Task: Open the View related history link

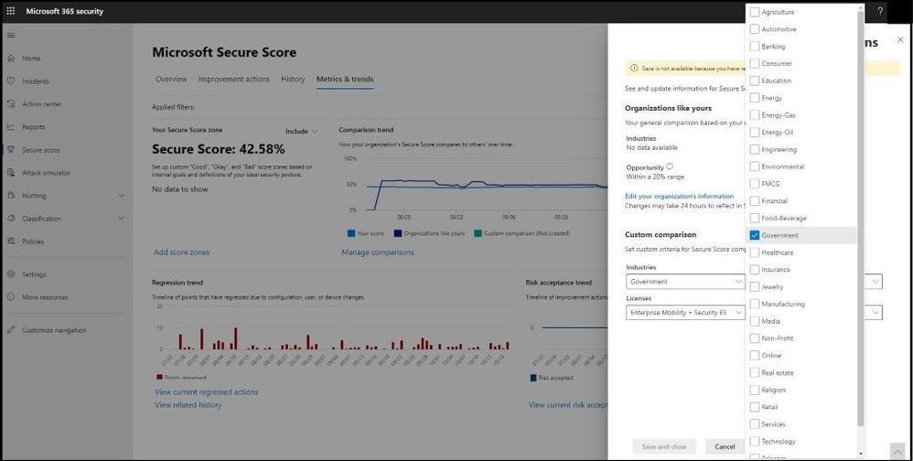Action: [188, 404]
